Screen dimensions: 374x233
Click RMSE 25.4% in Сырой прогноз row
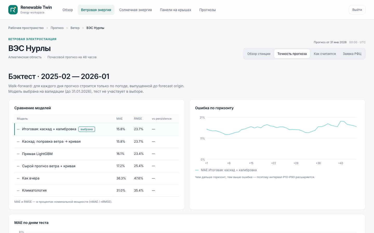click(x=139, y=166)
